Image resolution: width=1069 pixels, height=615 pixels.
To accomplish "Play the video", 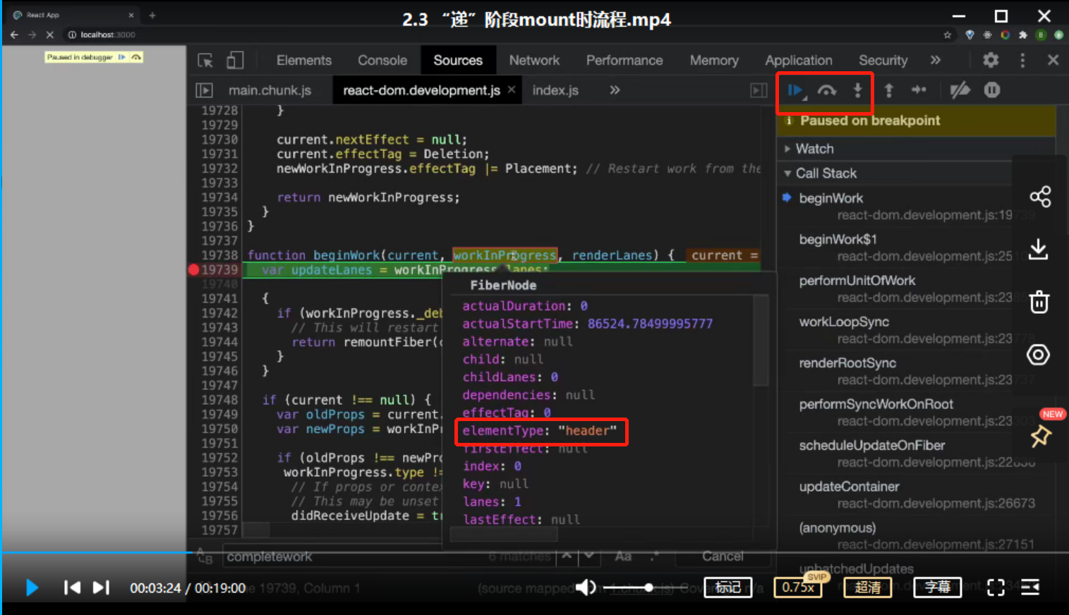I will [x=32, y=587].
